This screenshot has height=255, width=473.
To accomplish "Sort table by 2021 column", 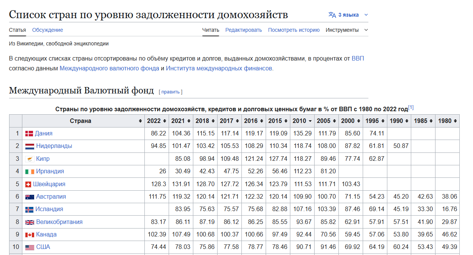I will (181, 121).
